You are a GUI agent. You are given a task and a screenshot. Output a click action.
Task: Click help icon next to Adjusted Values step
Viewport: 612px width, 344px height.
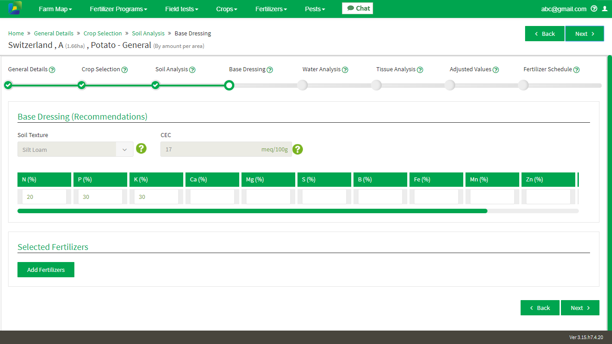tap(496, 70)
